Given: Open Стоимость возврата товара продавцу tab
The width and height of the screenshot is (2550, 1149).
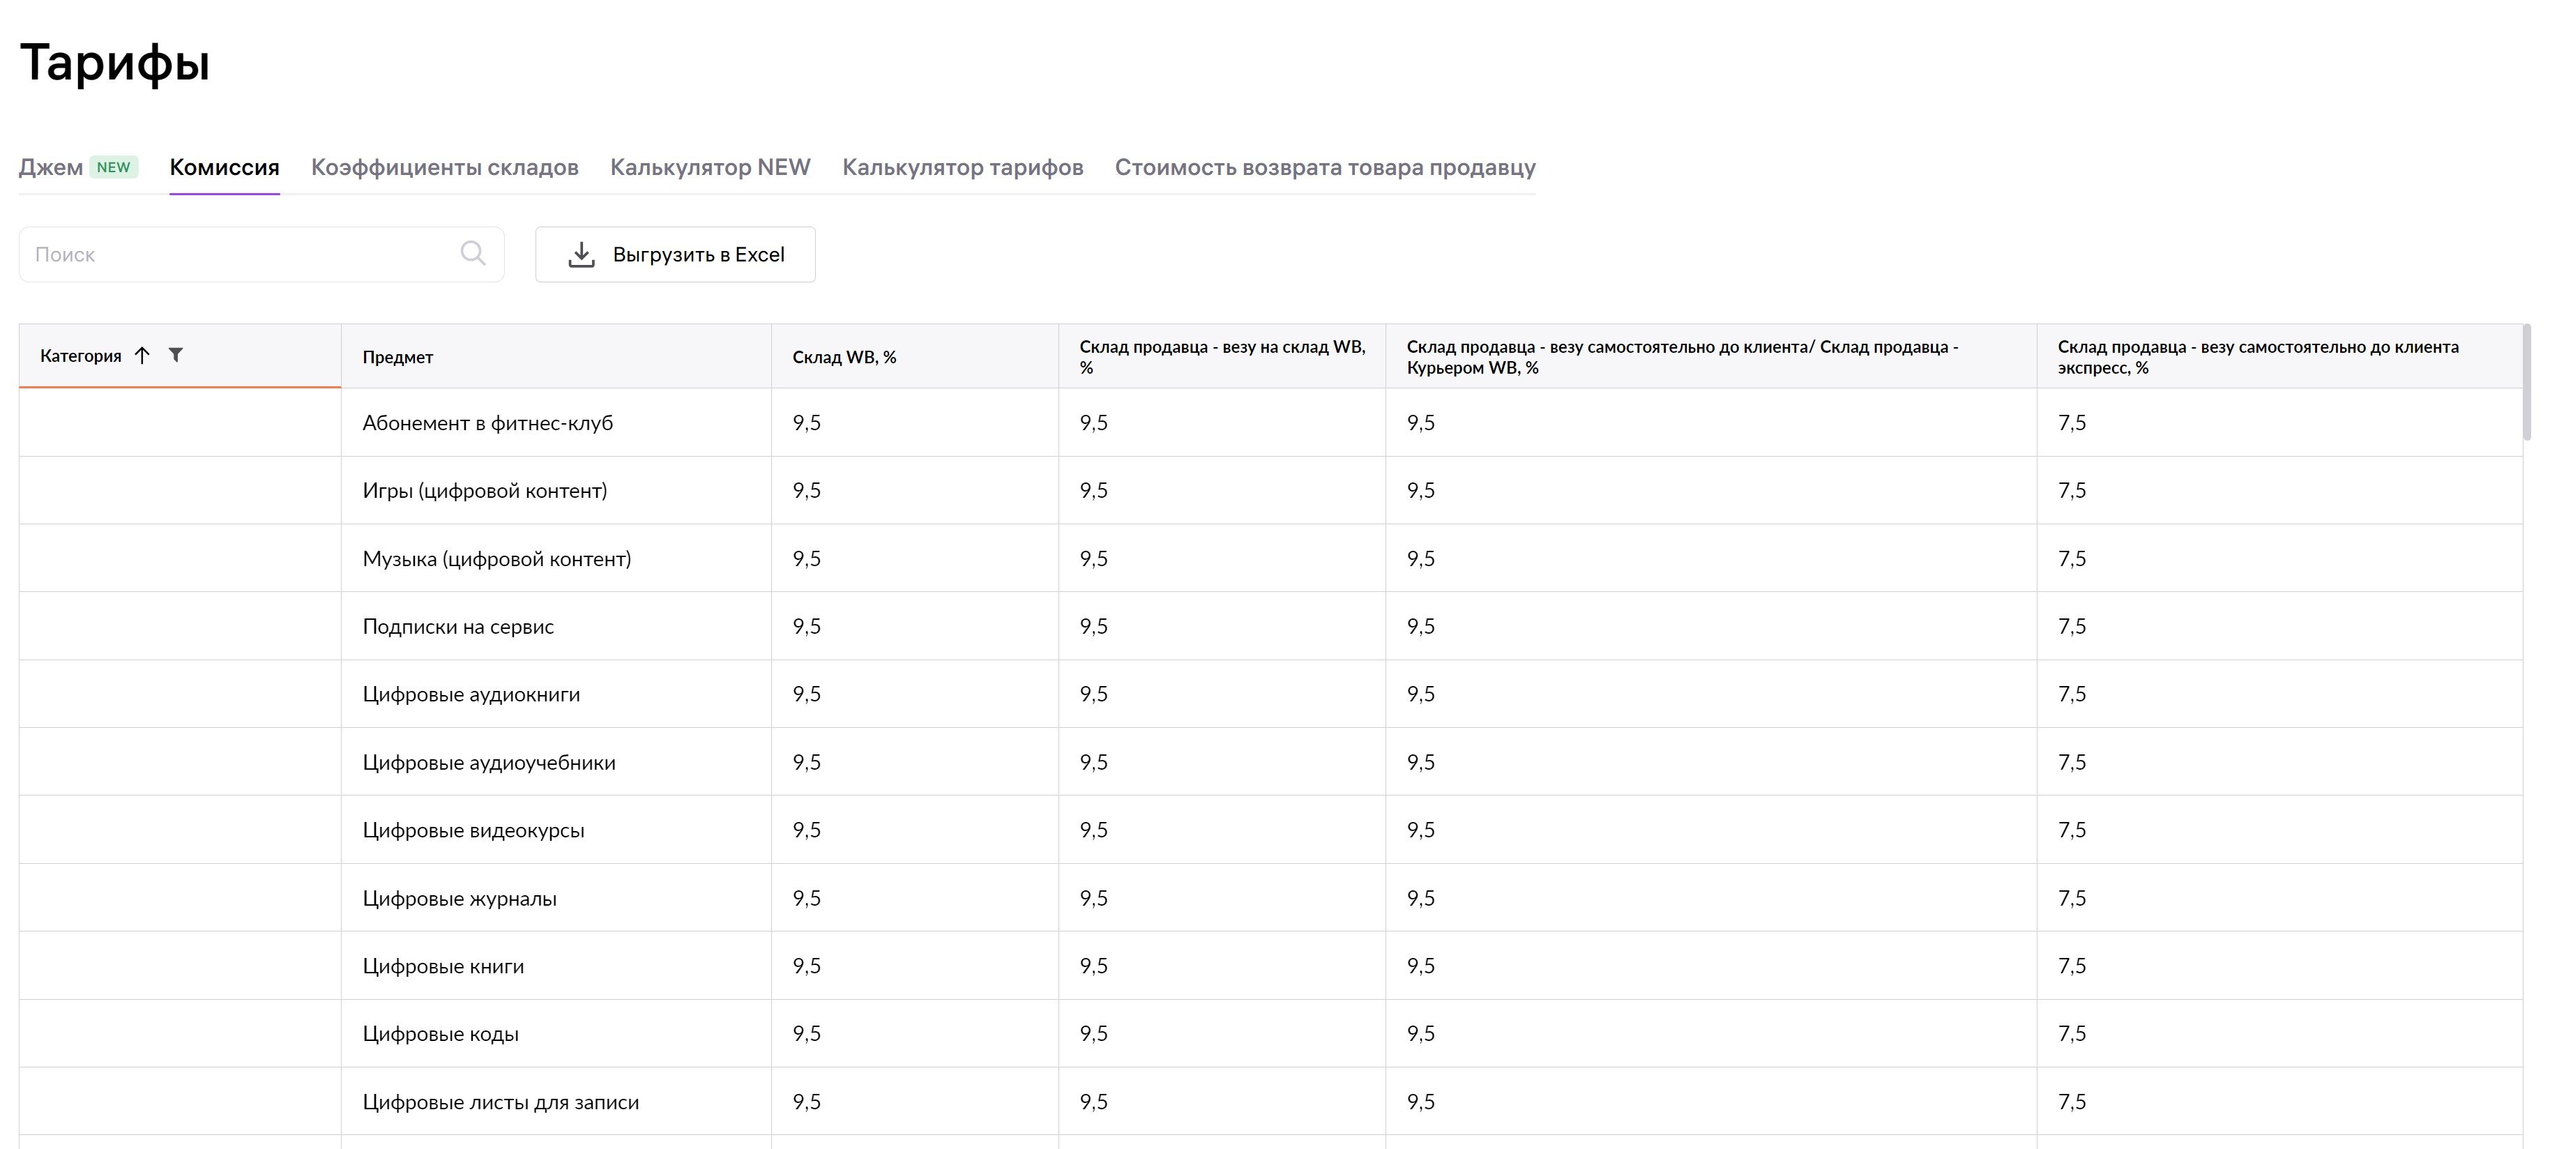Looking at the screenshot, I should point(1324,167).
